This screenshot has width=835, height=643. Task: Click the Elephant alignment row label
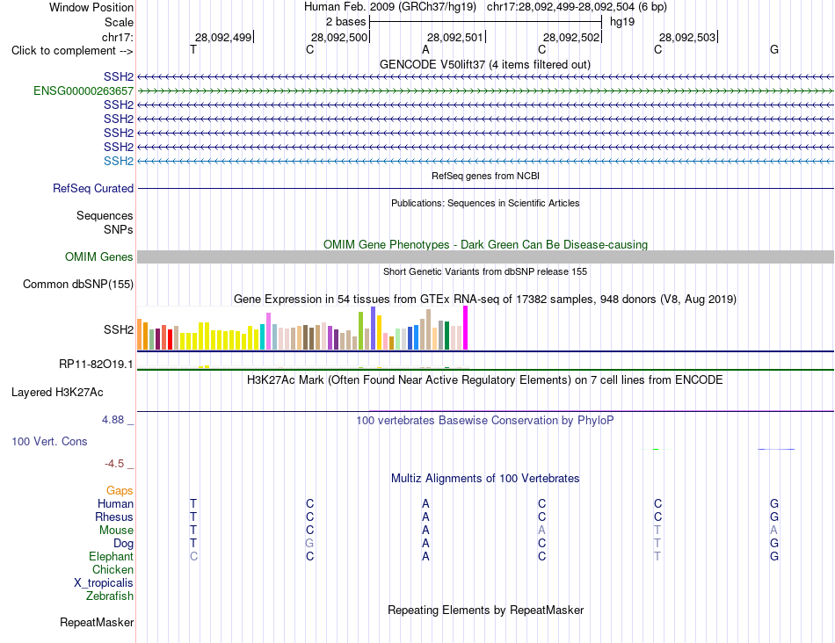111,556
